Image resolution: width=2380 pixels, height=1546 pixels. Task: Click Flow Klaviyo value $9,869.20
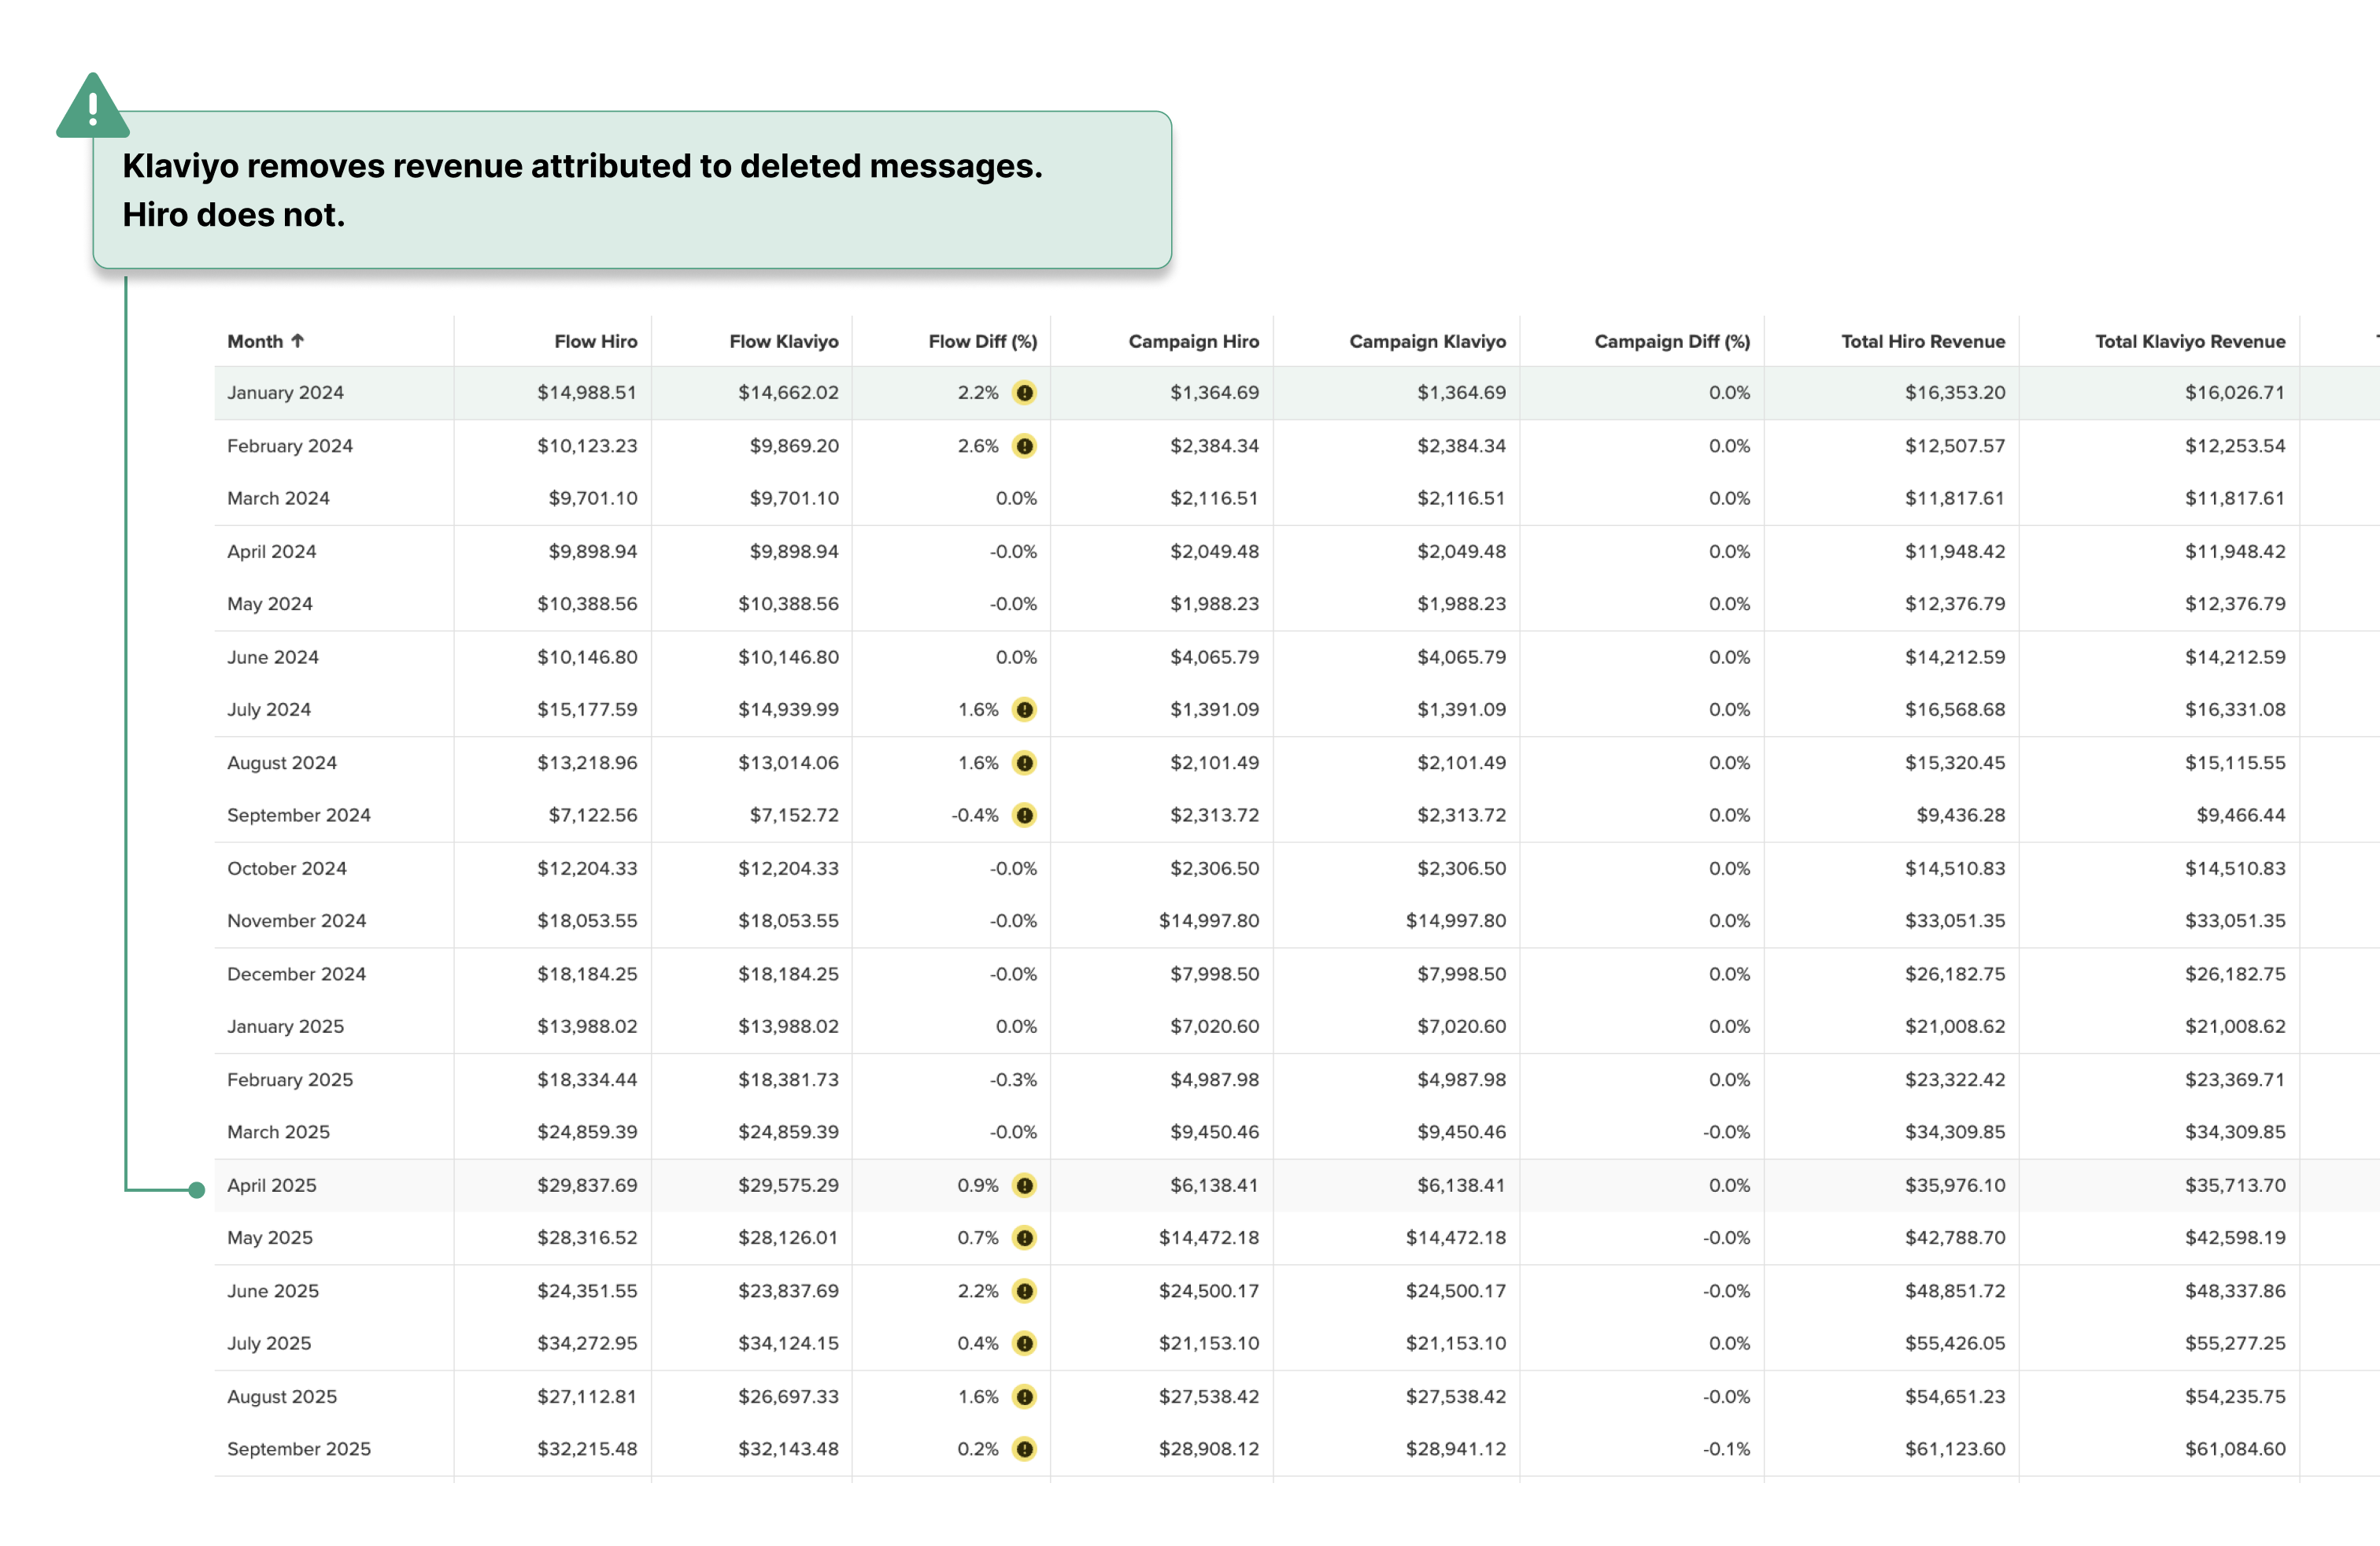(x=794, y=446)
